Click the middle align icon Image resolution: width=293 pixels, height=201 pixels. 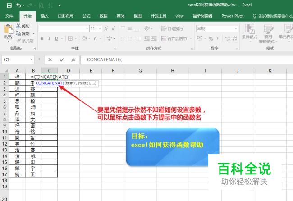[x=130, y=28]
